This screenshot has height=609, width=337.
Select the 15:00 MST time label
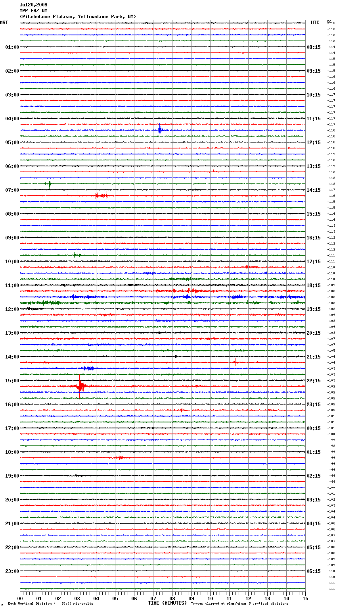tap(12, 381)
